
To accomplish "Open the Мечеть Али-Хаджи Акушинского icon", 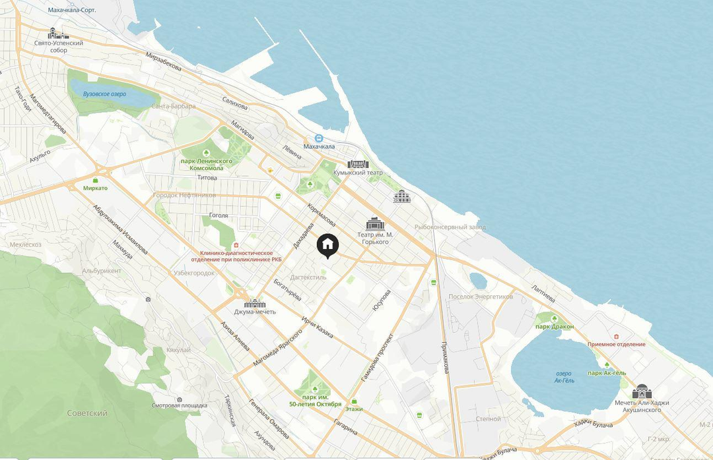I will coord(642,391).
